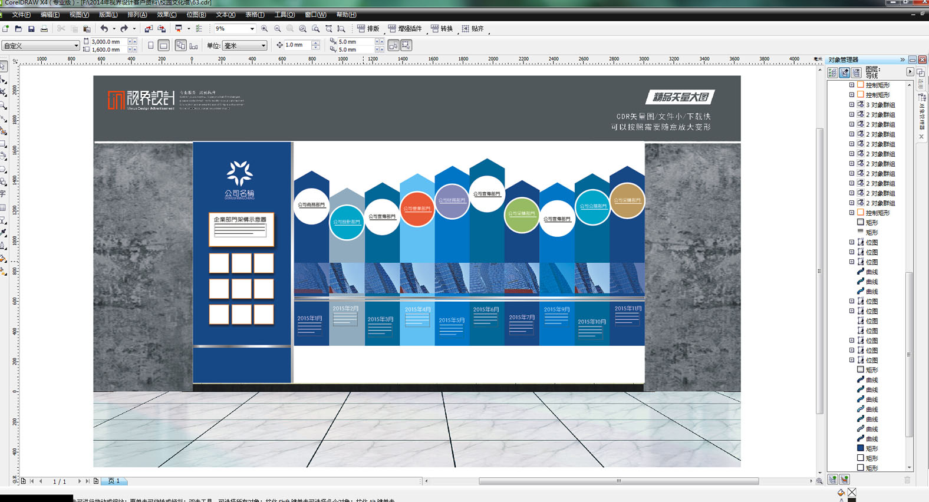Image resolution: width=929 pixels, height=502 pixels.
Task: Click the Redo arrow icon
Action: (124, 28)
